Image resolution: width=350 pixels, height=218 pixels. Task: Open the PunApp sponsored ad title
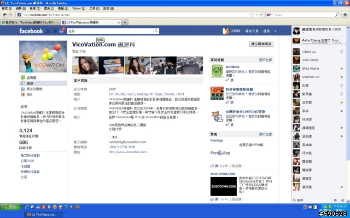(217, 141)
